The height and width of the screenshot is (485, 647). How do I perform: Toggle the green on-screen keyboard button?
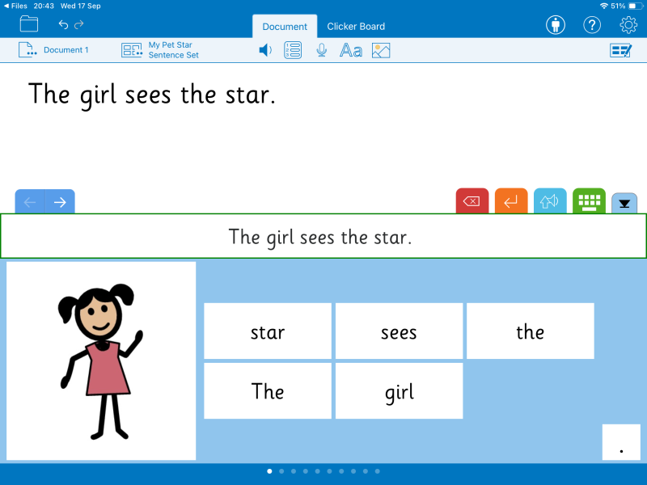coord(589,201)
